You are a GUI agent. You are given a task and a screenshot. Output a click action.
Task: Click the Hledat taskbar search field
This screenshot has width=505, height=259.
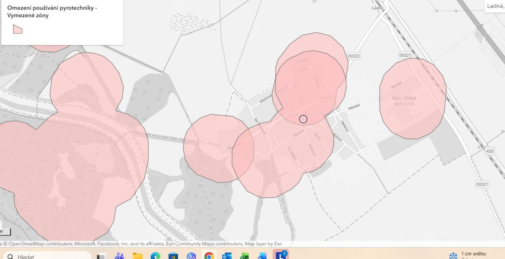(x=47, y=257)
